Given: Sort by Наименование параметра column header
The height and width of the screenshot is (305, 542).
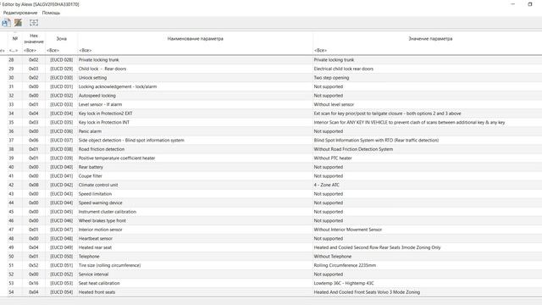Looking at the screenshot, I should click(195, 39).
